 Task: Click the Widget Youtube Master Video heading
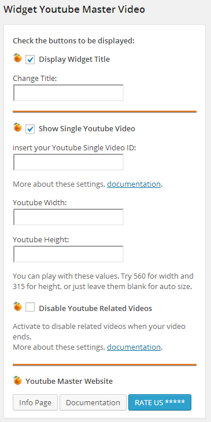[74, 10]
